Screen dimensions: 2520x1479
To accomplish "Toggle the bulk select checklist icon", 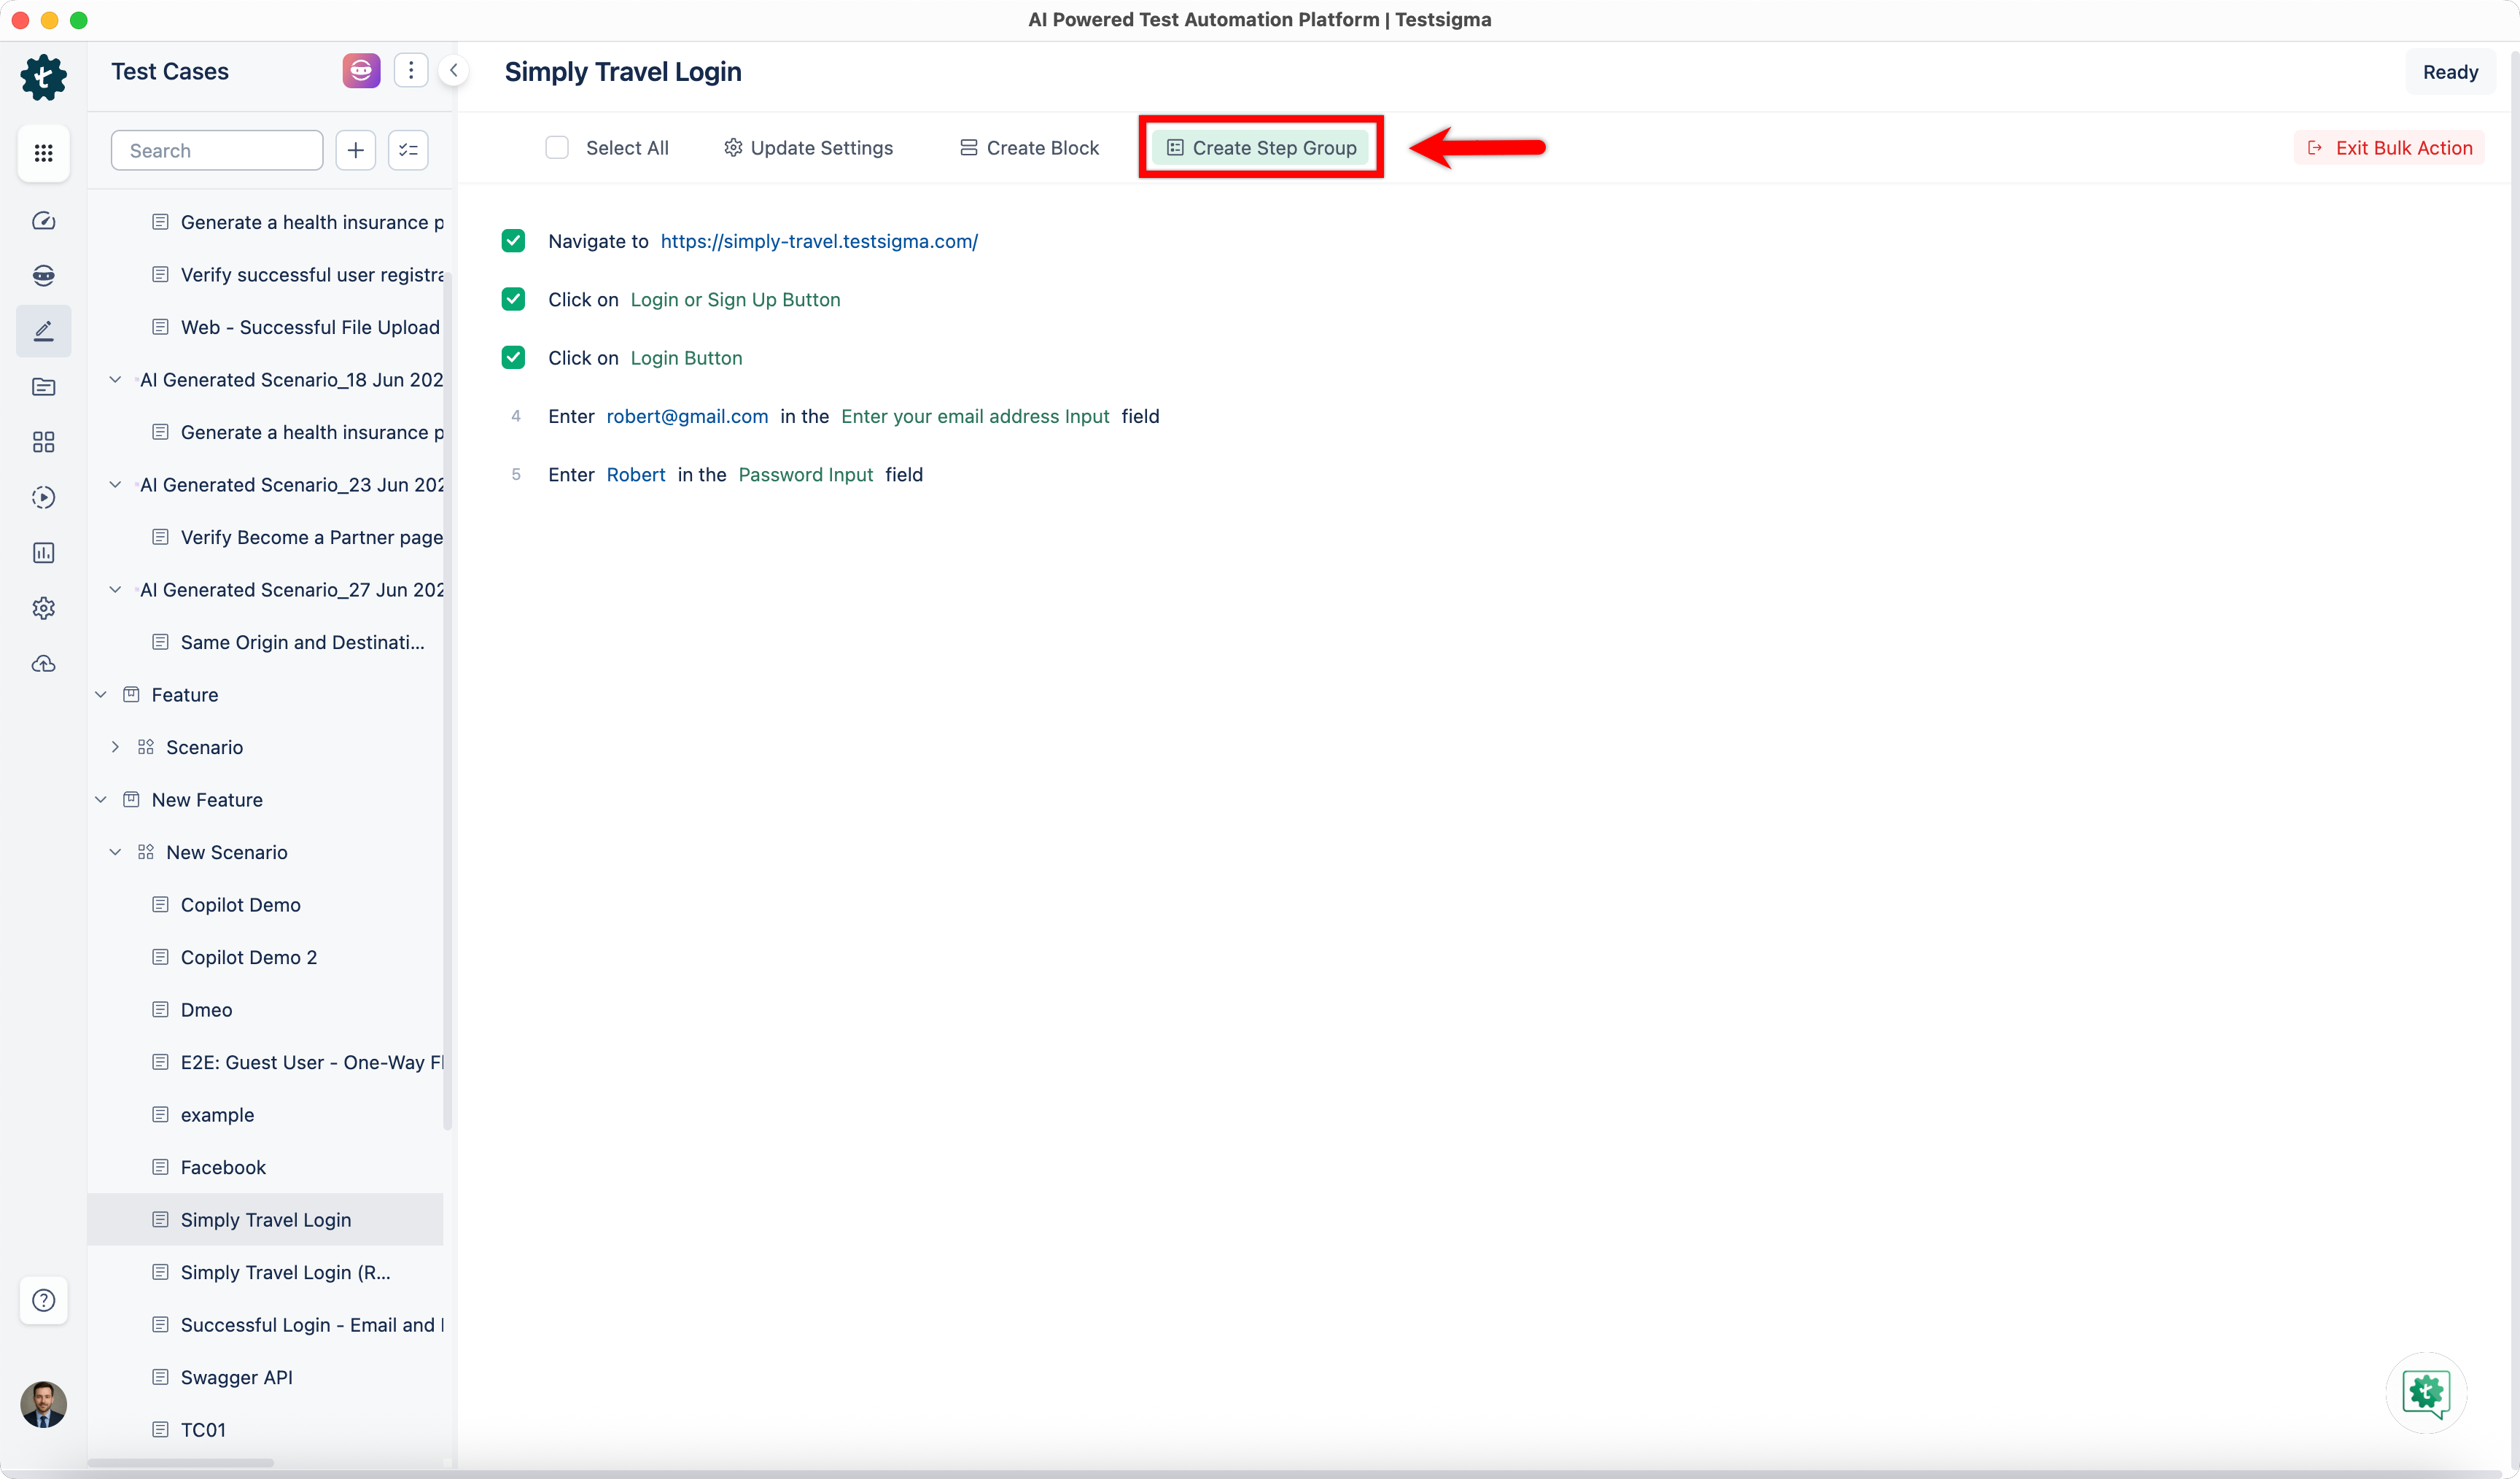I will pyautogui.click(x=408, y=150).
